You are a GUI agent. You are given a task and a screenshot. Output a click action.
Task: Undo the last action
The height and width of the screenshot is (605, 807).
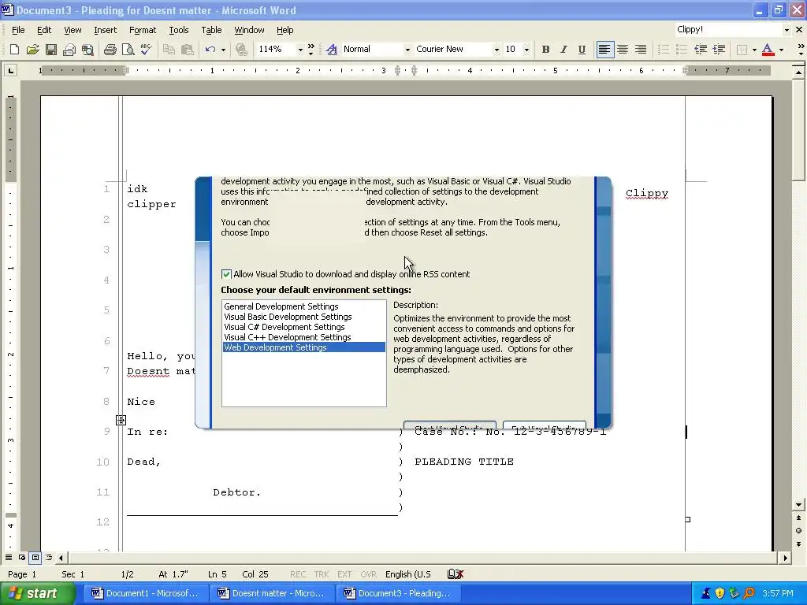[x=210, y=50]
